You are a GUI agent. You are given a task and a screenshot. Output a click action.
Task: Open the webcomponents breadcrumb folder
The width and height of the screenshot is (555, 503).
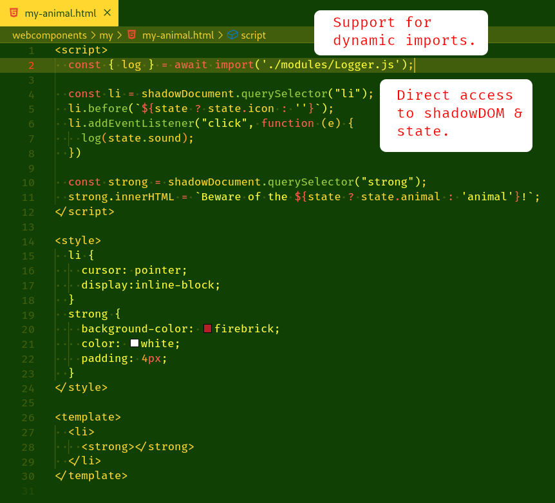pyautogui.click(x=50, y=35)
